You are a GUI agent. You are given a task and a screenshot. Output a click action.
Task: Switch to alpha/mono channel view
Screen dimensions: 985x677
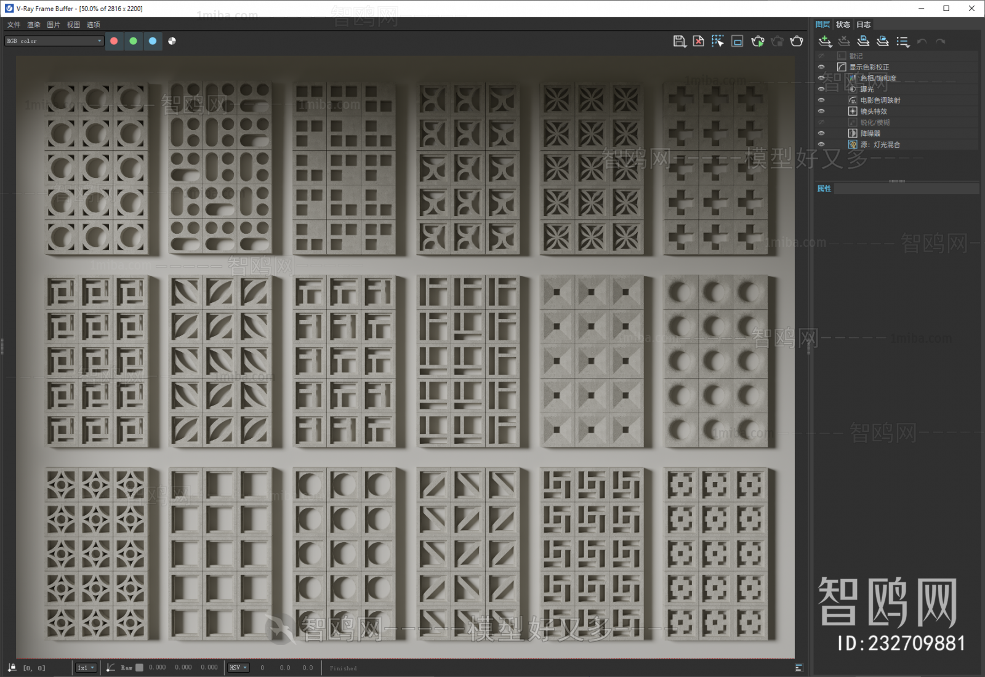pyautogui.click(x=172, y=41)
